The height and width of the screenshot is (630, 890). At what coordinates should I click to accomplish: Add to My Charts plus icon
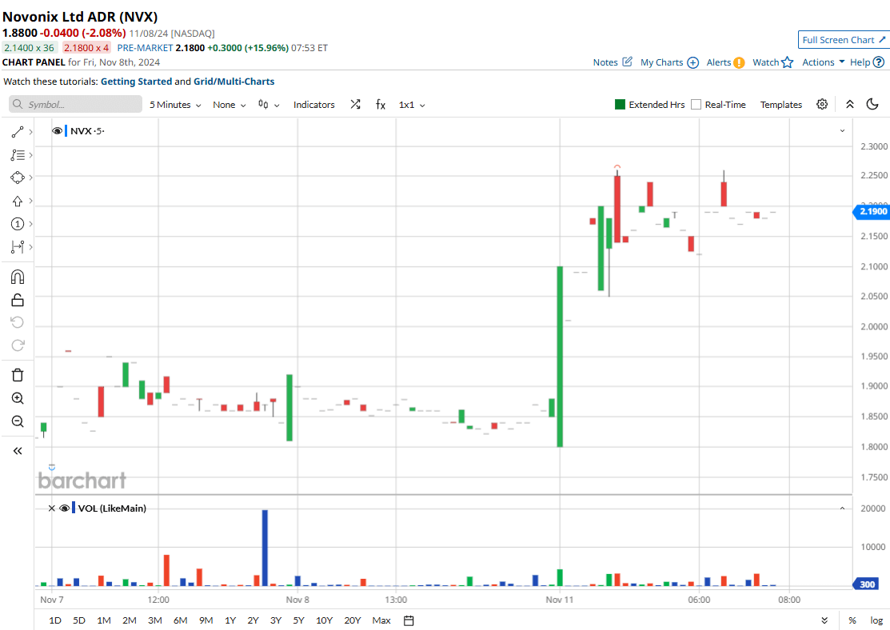click(693, 62)
